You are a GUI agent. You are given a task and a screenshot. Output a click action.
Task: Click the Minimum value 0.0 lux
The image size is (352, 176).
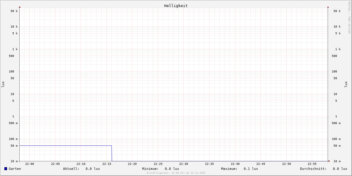[x=172, y=169]
